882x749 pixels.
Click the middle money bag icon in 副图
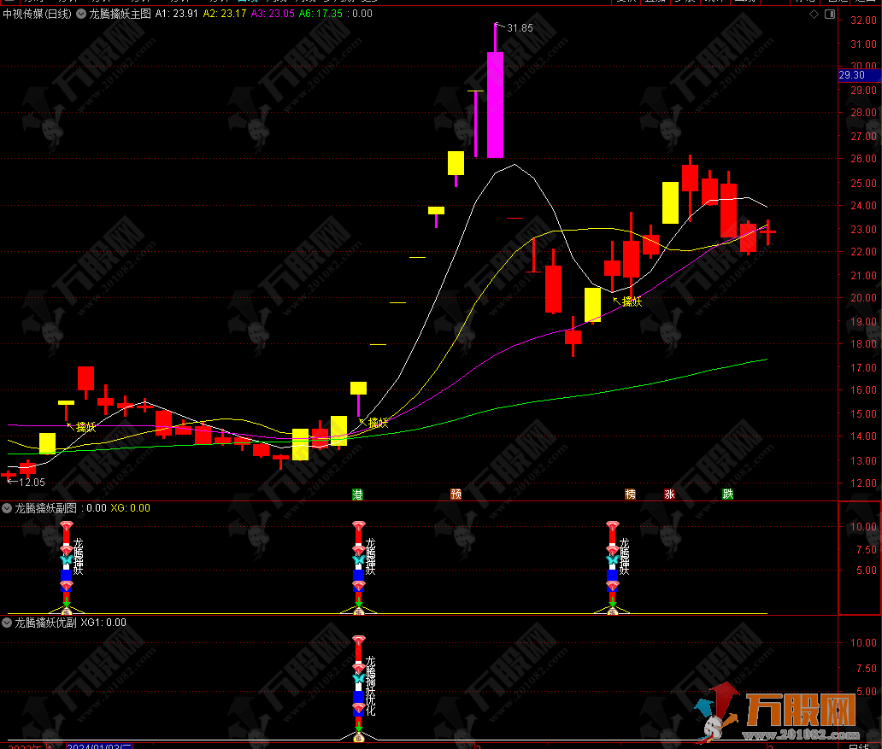click(359, 611)
